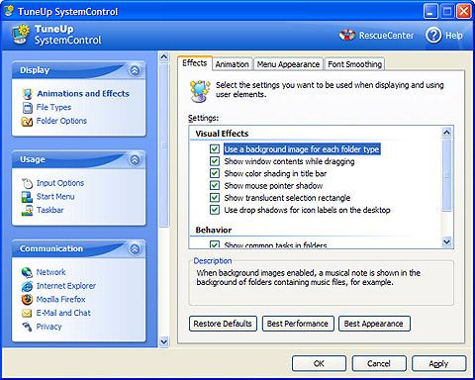
Task: Open Mozilla Firefox settings link
Action: 61,299
